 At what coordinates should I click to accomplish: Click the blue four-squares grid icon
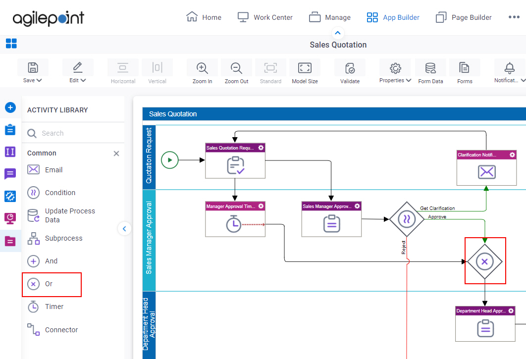click(11, 43)
